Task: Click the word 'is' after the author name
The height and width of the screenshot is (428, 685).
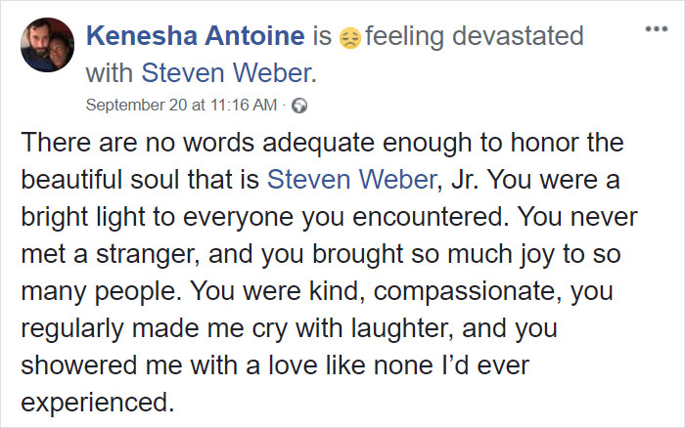Action: (322, 36)
